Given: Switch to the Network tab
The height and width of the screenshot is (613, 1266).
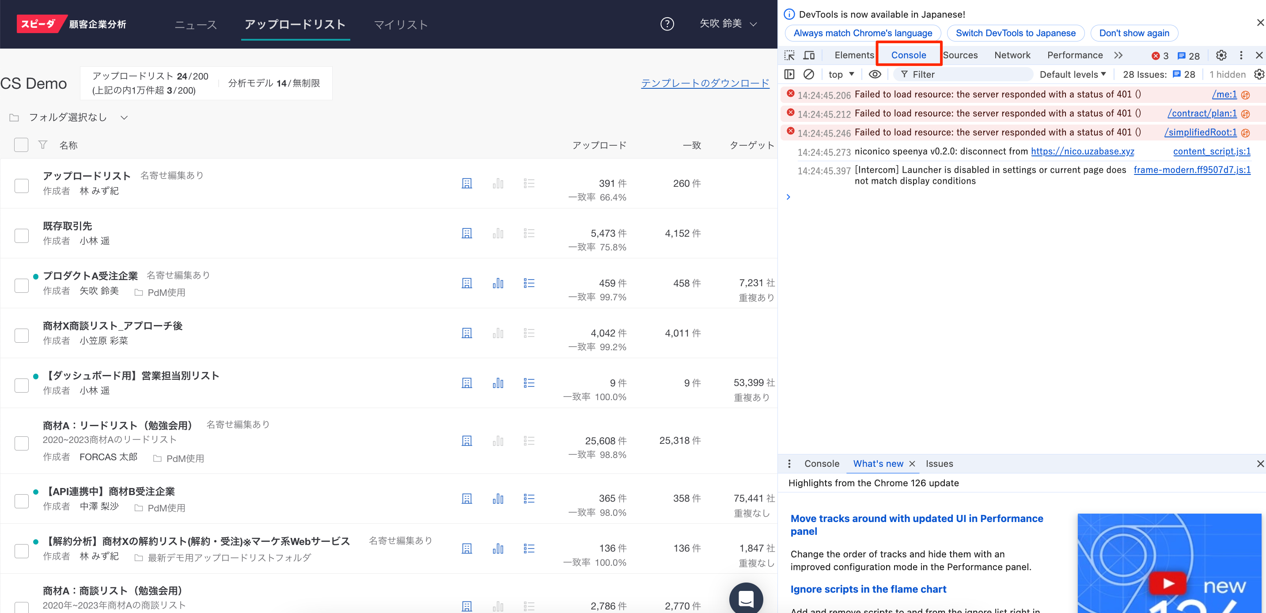Looking at the screenshot, I should [x=1012, y=55].
